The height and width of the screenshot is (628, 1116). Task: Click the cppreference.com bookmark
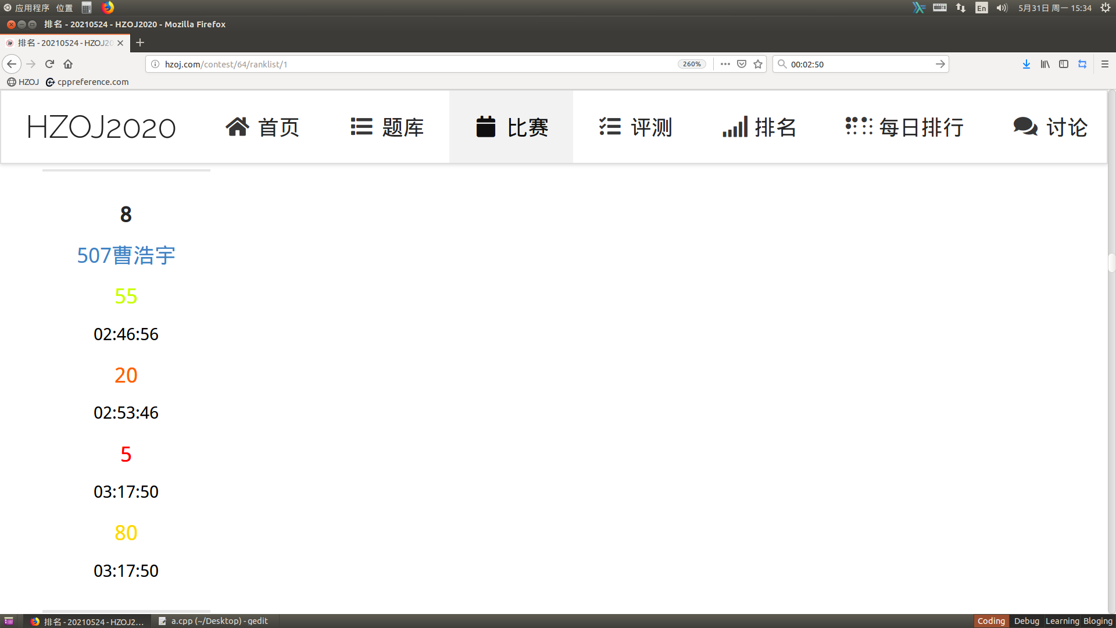tap(87, 82)
